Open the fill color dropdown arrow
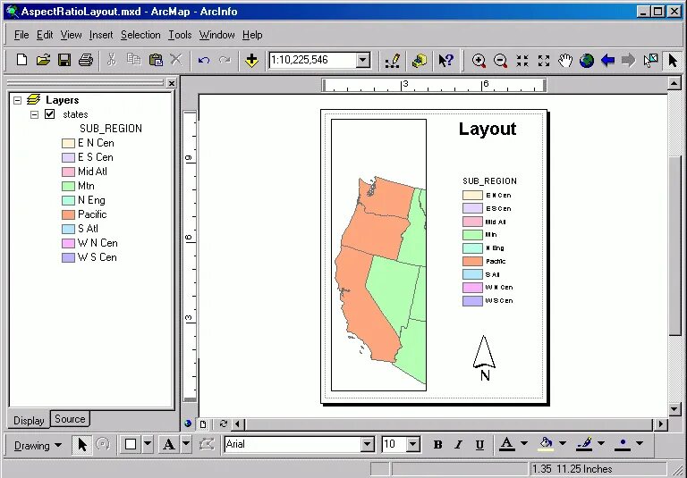Screen dimensions: 687x478 click(x=563, y=443)
